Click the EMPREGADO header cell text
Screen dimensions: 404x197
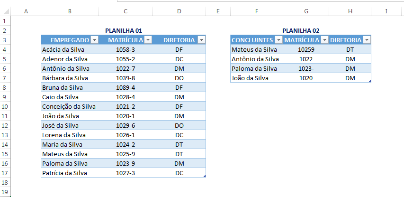click(70, 40)
